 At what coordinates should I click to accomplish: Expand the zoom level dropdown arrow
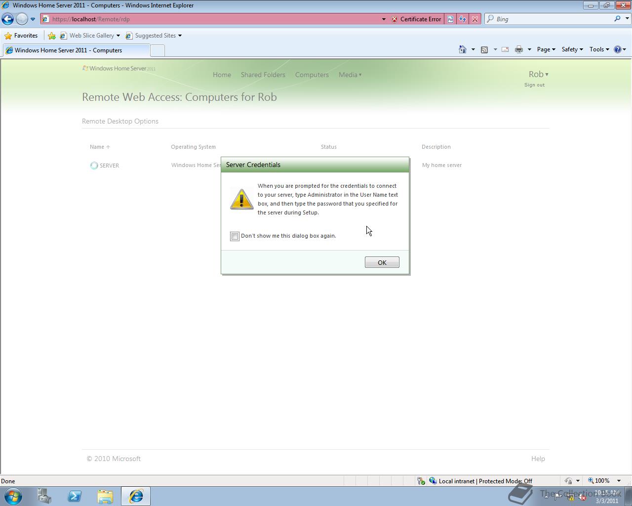[619, 480]
